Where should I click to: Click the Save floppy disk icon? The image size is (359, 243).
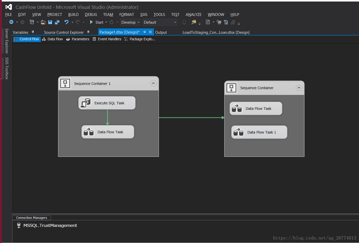click(x=50, y=22)
